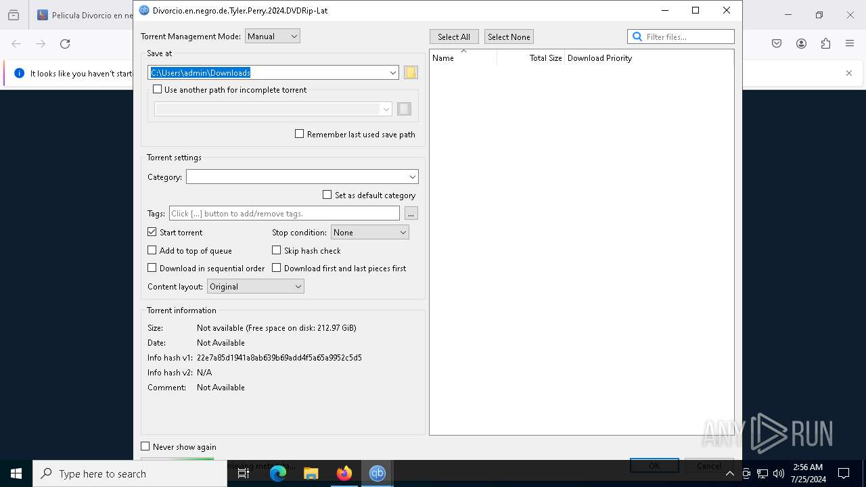
Task: Reload the page in Firefox
Action: pos(65,44)
